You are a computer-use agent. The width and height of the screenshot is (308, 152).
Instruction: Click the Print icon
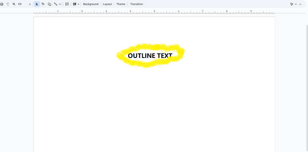click(2, 4)
